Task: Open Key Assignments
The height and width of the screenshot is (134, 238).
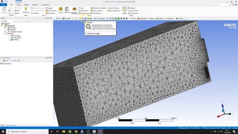Action: coord(114,11)
